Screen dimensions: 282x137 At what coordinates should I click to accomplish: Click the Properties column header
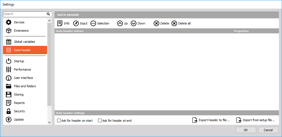pyautogui.click(x=241, y=31)
